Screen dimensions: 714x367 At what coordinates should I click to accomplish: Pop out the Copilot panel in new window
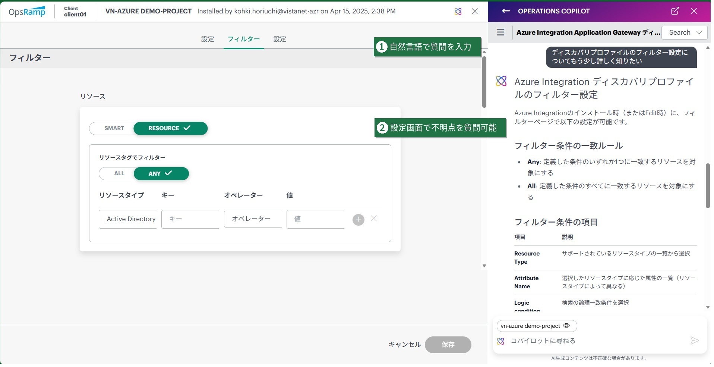pos(675,11)
